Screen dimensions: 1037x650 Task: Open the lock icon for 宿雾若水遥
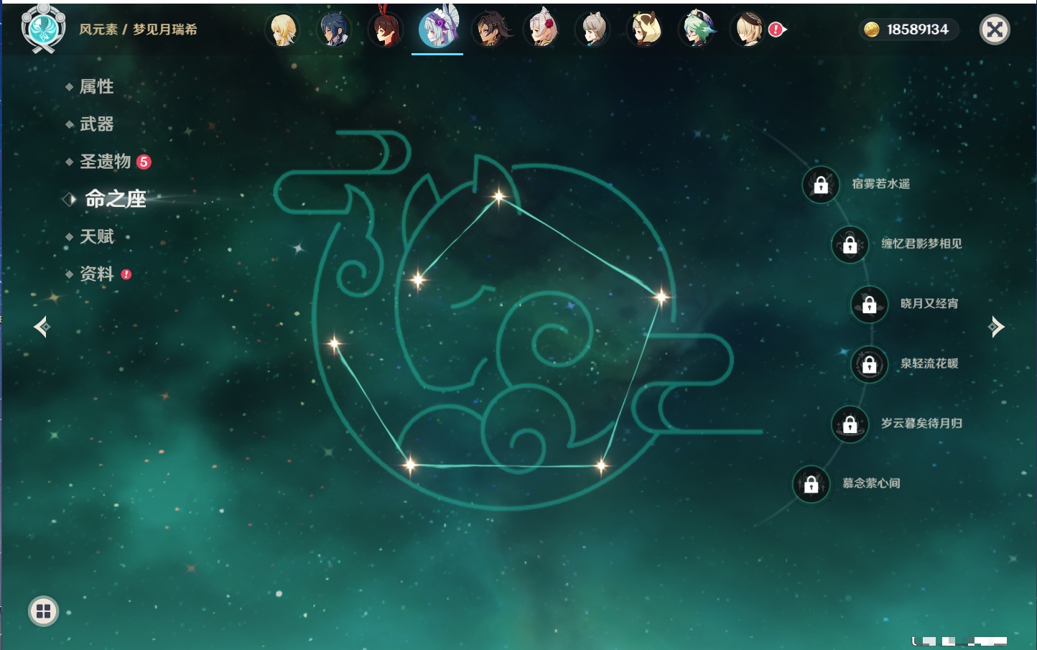pyautogui.click(x=821, y=185)
